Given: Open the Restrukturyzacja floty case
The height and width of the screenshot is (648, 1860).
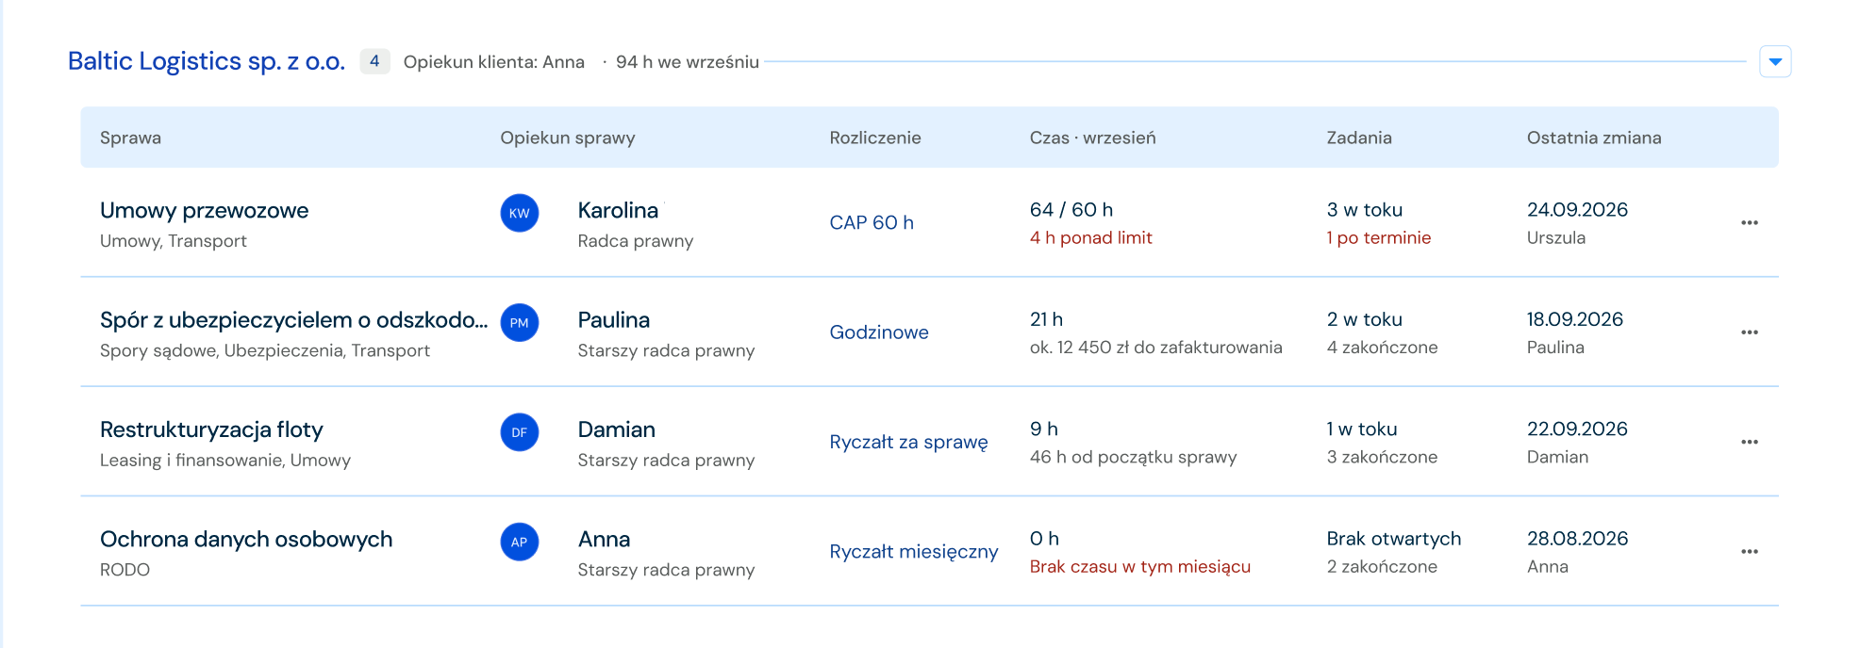Looking at the screenshot, I should pos(211,429).
